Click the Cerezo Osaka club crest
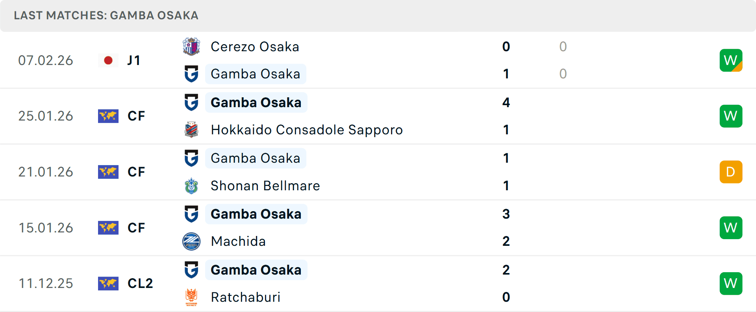756x312 pixels. 191,46
